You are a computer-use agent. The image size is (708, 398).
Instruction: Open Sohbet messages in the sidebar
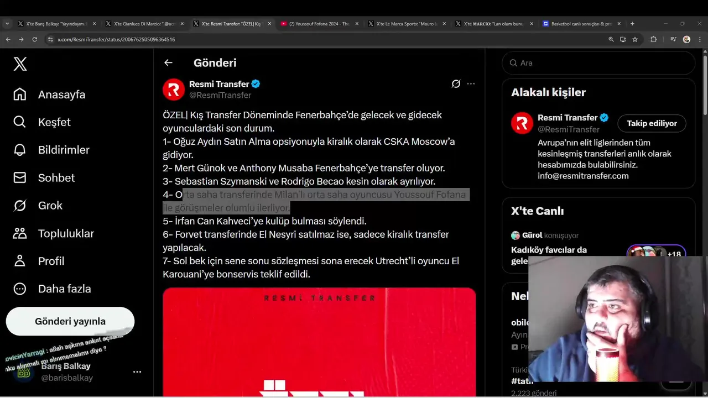point(44,177)
